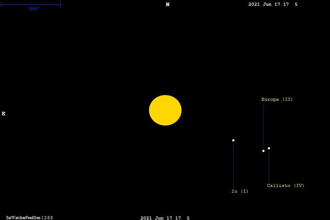Screen dimensions: 330x220
Task: Click the right end tick of scale bar
Action: (60, 5)
